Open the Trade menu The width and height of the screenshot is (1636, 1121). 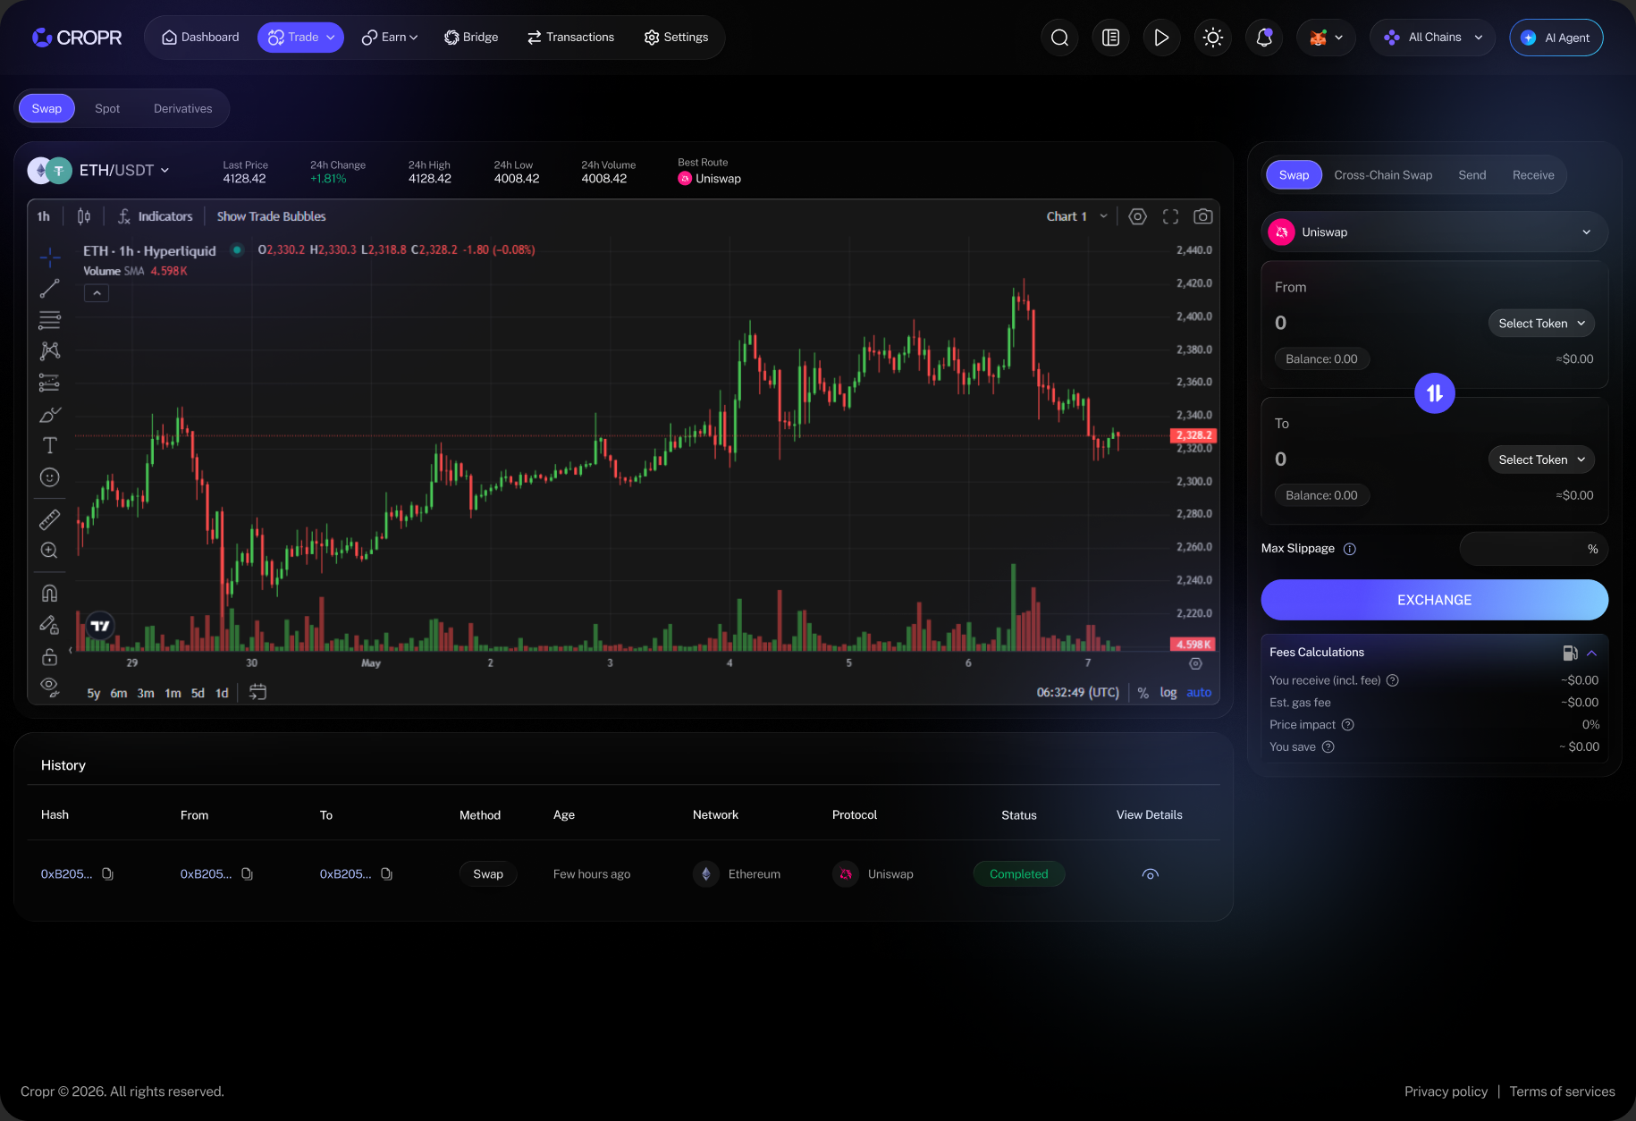(300, 38)
